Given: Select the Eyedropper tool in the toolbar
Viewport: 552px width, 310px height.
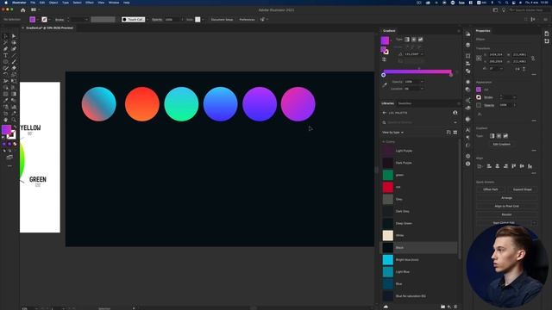Looking at the screenshot, I should 6,101.
